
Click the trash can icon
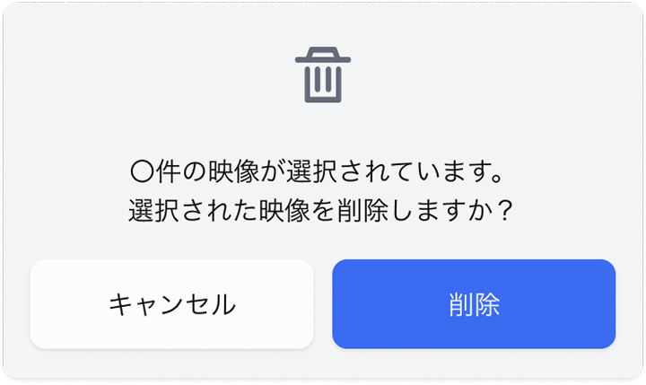[323, 74]
